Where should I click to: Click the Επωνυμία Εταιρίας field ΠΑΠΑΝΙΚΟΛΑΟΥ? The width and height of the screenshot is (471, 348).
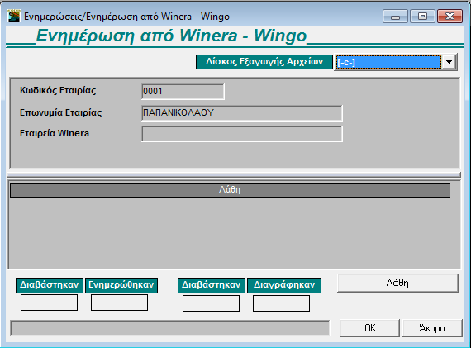[x=242, y=113]
